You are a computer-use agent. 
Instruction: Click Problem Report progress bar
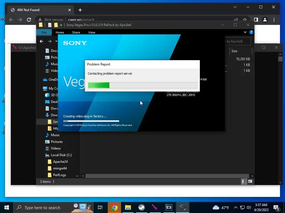tap(142, 85)
